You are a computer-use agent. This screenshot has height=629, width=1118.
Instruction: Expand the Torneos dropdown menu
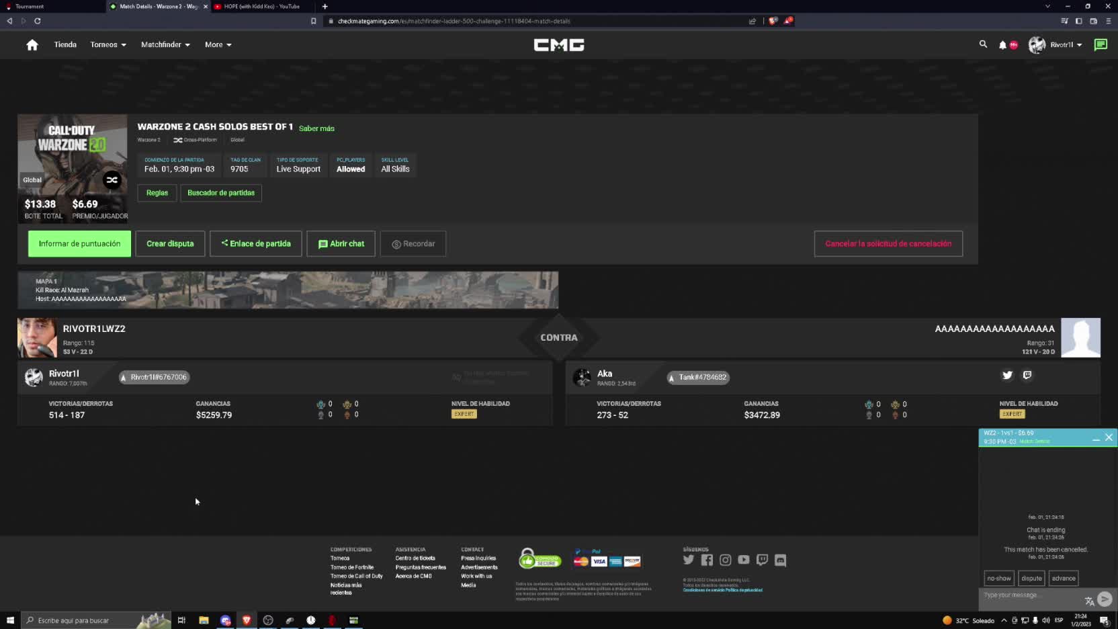[108, 45]
